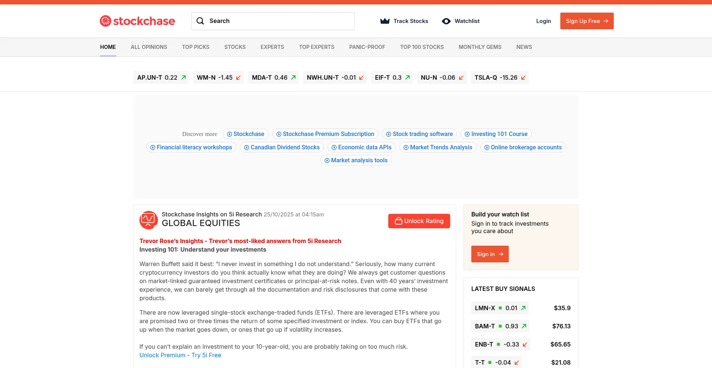Click the green up arrow on AP.UN-T
The width and height of the screenshot is (712, 368).
point(184,78)
